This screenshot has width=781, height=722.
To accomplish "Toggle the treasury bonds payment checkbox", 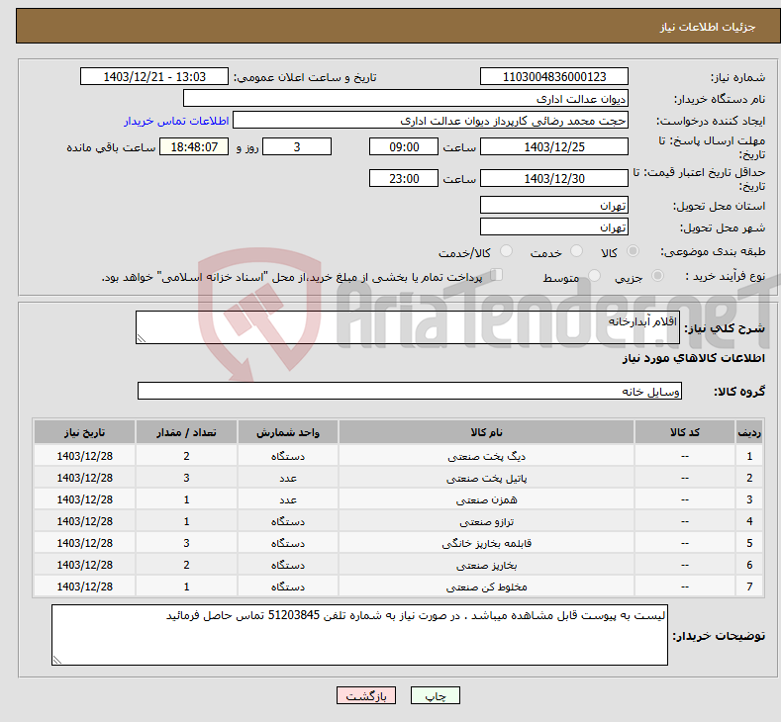I will [x=497, y=275].
